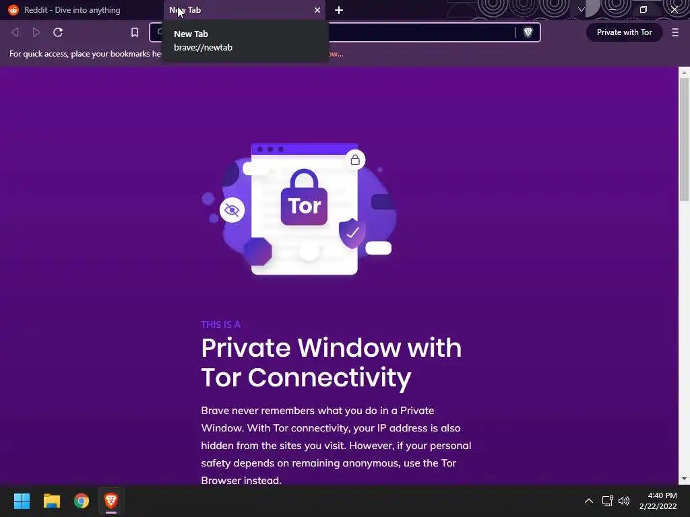The image size is (690, 517).
Task: Click the Brave icon in taskbar
Action: 111,501
